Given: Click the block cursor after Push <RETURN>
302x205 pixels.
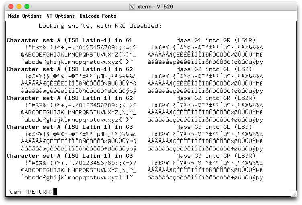Looking at the screenshot, I should tap(55, 192).
